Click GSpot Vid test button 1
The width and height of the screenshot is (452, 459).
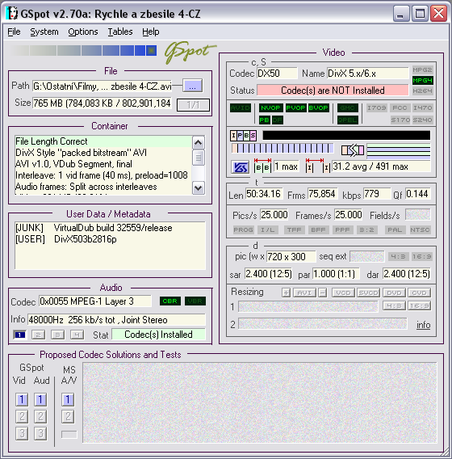pyautogui.click(x=22, y=399)
